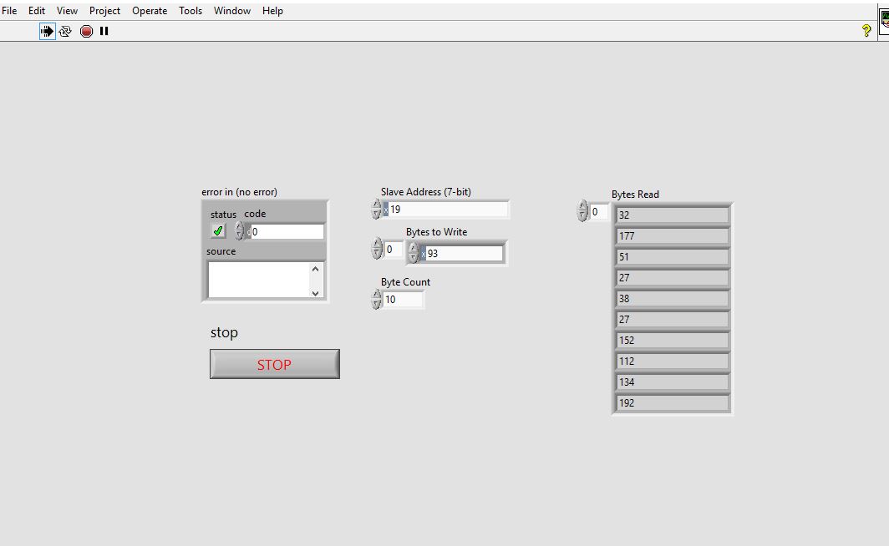Toggle the error status checkmark indicator

(x=218, y=230)
